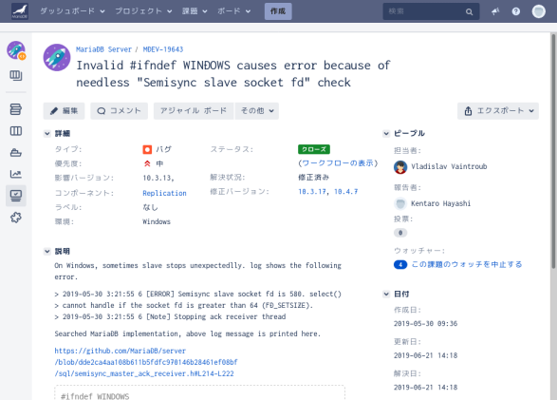
Task: Click Kentaro Hayashi's avatar
Action: 400,203
